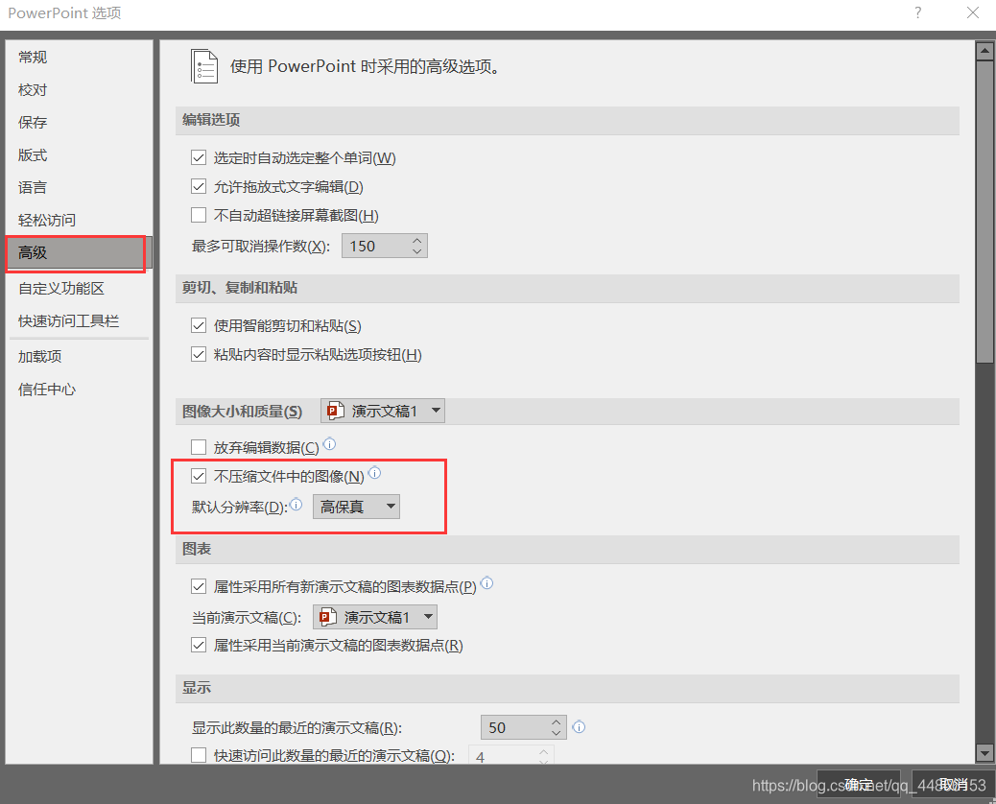Screen dimensions: 996x804
Task: Click the 确定 button
Action: [858, 785]
